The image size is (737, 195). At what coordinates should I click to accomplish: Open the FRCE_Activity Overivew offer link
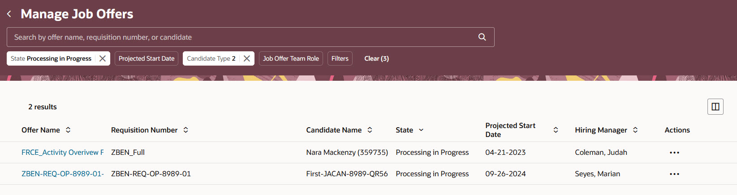click(62, 153)
